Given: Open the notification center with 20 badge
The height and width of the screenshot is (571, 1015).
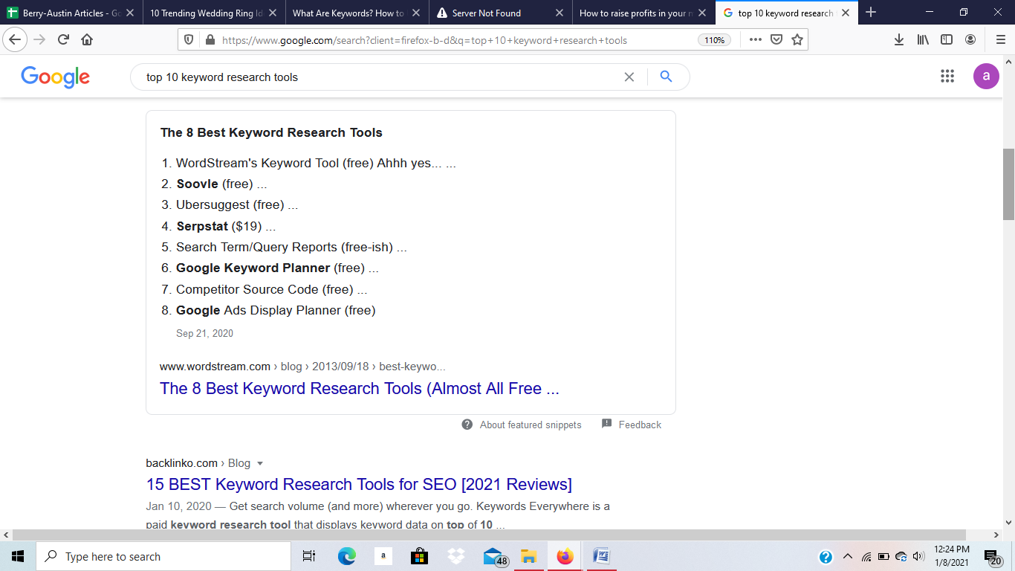Looking at the screenshot, I should [x=992, y=557].
